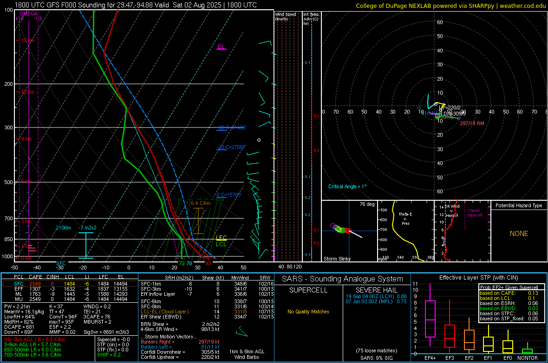The width and height of the screenshot is (548, 363).
Task: Open the SR Wind v. Height inset
Action: tap(463, 231)
